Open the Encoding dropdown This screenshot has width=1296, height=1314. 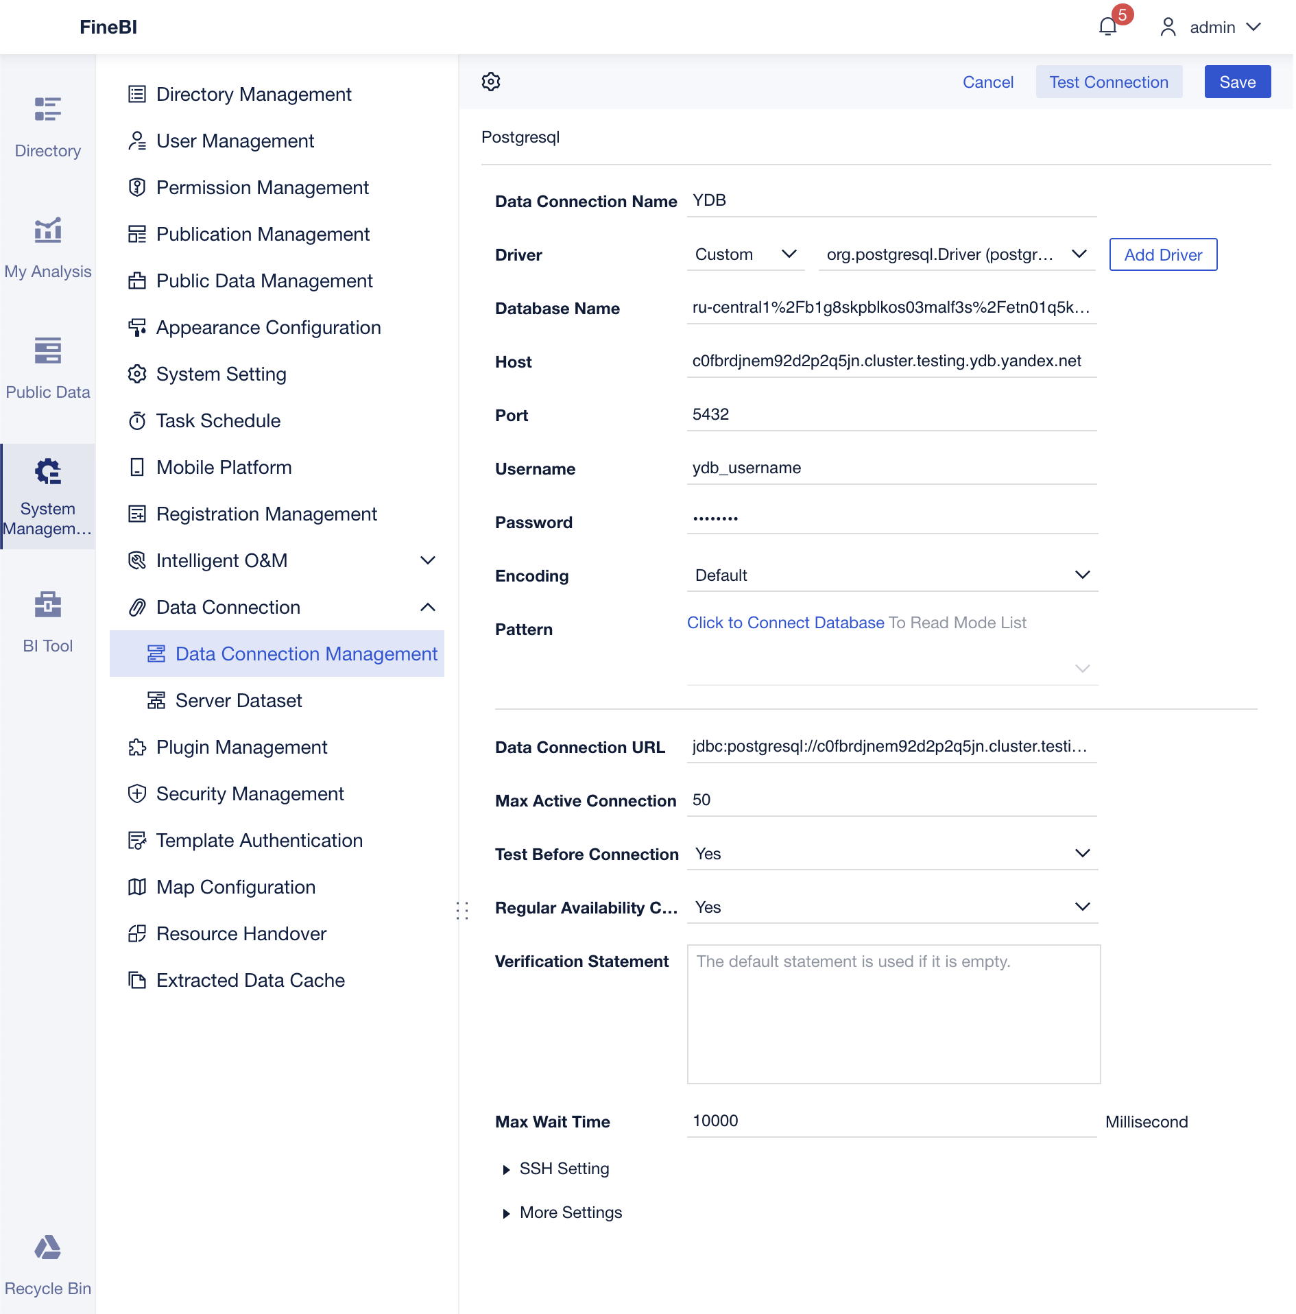891,575
